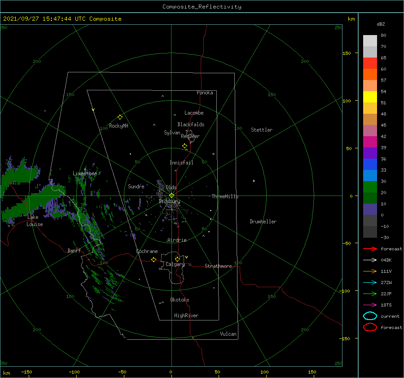Select the bright yellow swatch in the dBZ scale

pos(370,97)
